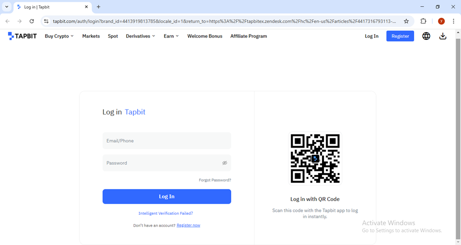Open Chrome profile avatar
Viewport: 461px width, 245px height.
[441, 21]
